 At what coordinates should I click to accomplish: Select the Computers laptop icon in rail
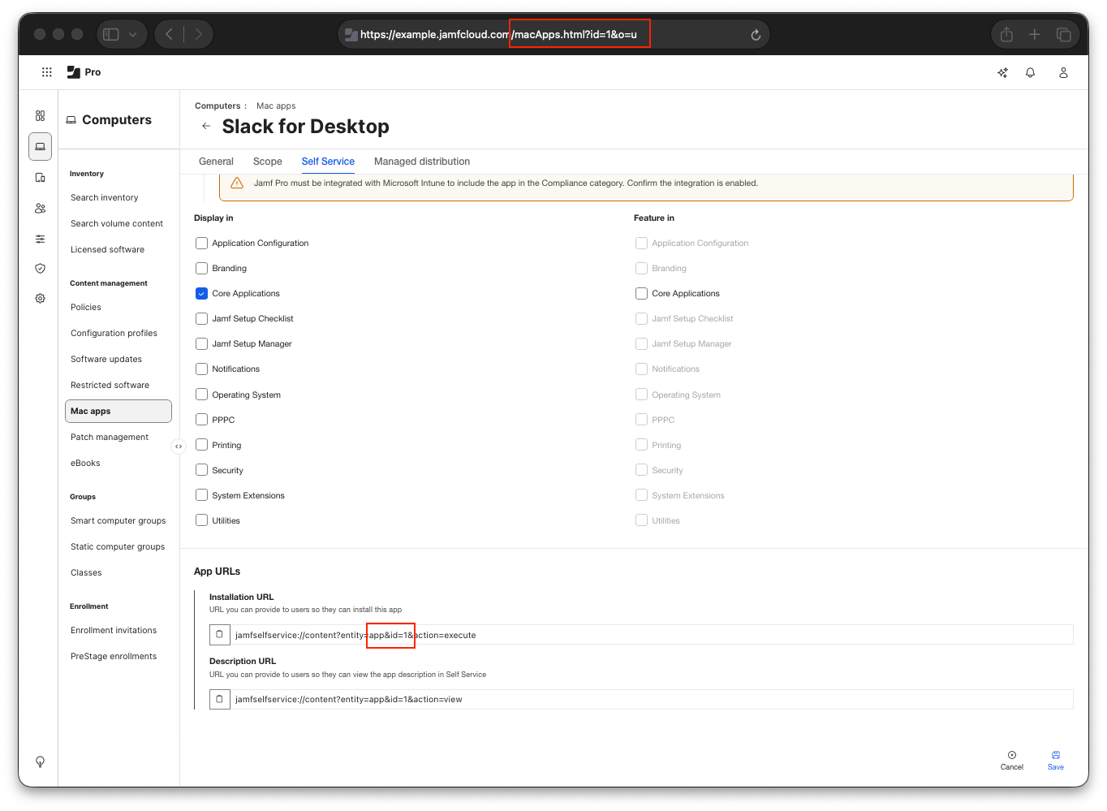coord(40,146)
